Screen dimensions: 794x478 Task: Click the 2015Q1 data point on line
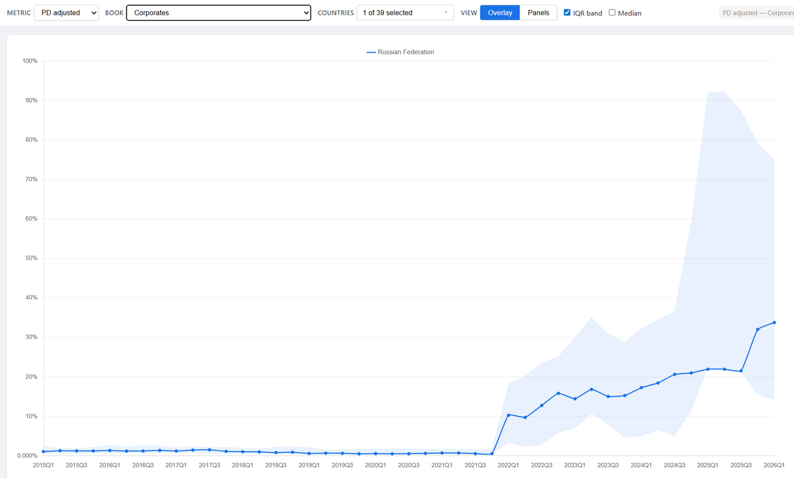(44, 452)
